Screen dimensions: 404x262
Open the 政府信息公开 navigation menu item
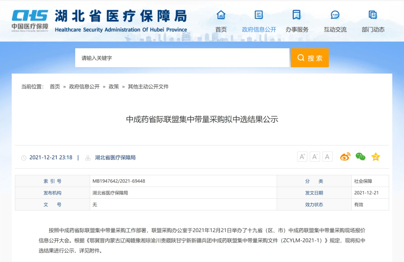(x=259, y=30)
